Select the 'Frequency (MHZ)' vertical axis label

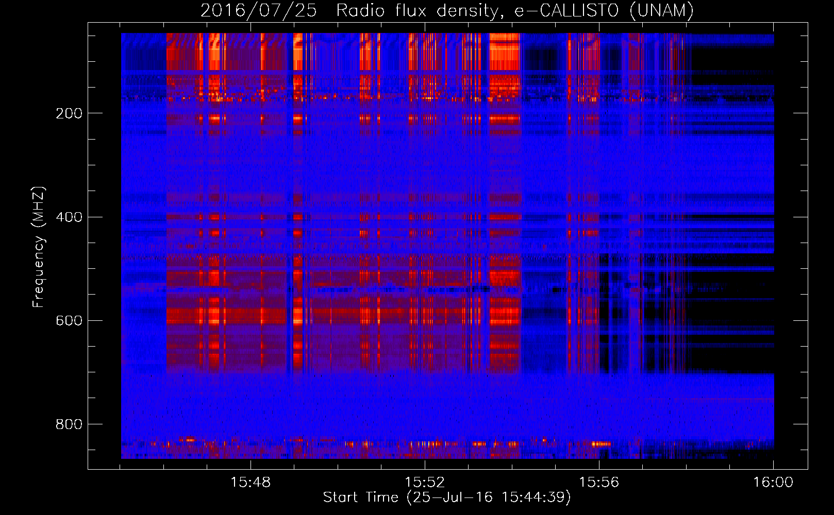[x=39, y=247]
